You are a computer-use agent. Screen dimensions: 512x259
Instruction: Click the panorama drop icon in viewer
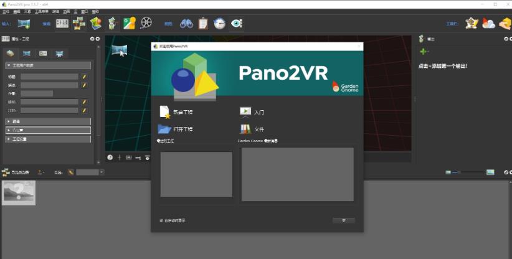point(119,50)
